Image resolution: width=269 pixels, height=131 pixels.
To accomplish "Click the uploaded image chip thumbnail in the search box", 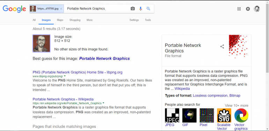I will click(33, 9).
